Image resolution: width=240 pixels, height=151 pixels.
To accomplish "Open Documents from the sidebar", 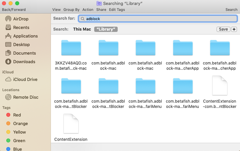I will pos(24,53).
